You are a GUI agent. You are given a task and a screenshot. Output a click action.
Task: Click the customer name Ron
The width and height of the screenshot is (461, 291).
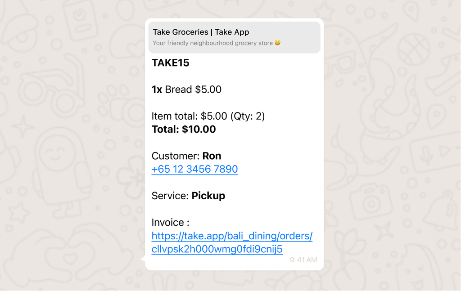click(212, 156)
